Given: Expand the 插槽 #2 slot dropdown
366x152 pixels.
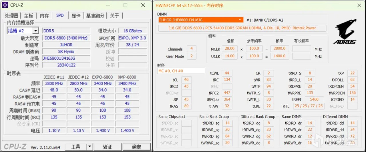Looking at the screenshot, I should coord(35,31).
